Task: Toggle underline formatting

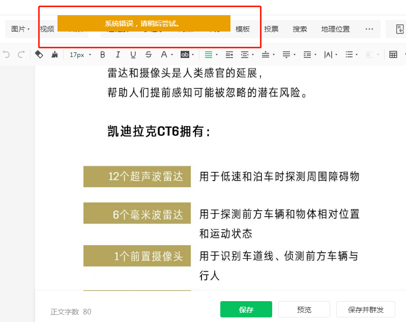Action: pos(133,54)
